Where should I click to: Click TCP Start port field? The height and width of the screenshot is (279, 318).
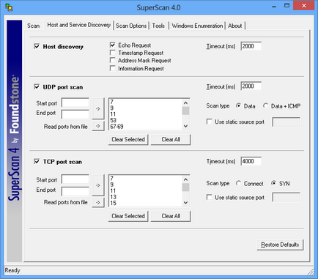point(75,179)
